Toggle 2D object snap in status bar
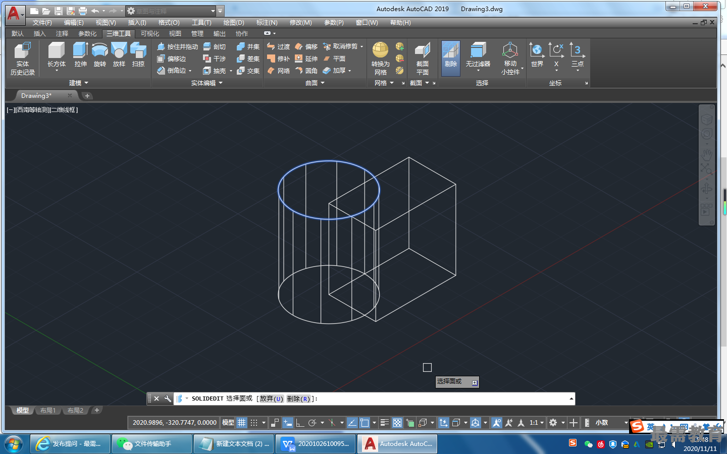This screenshot has height=454, width=727. click(x=365, y=423)
